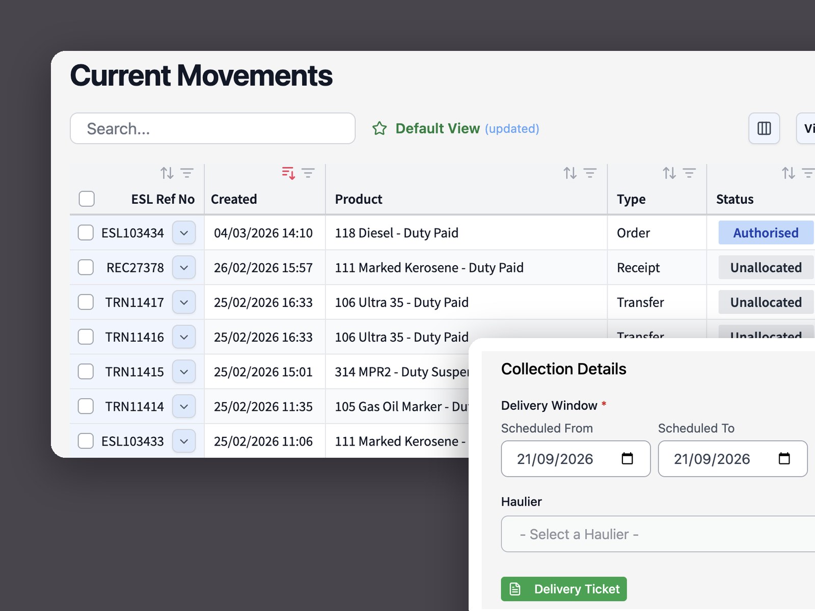Image resolution: width=815 pixels, height=611 pixels.
Task: Sort the ESL Ref No column
Action: [x=167, y=173]
